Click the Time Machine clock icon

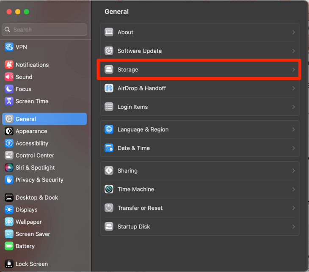click(109, 189)
